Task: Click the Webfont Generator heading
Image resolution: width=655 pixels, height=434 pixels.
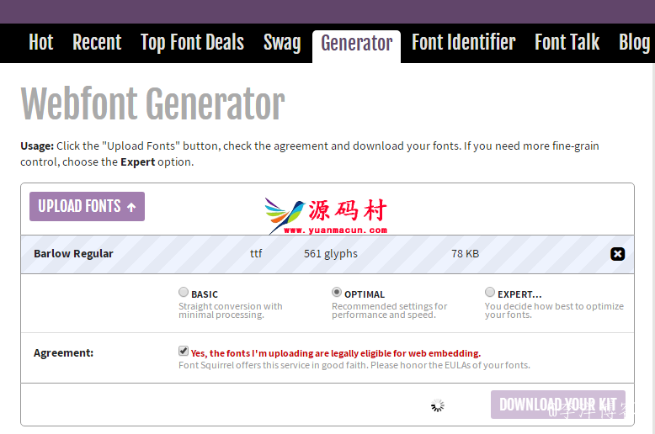Action: 152,104
